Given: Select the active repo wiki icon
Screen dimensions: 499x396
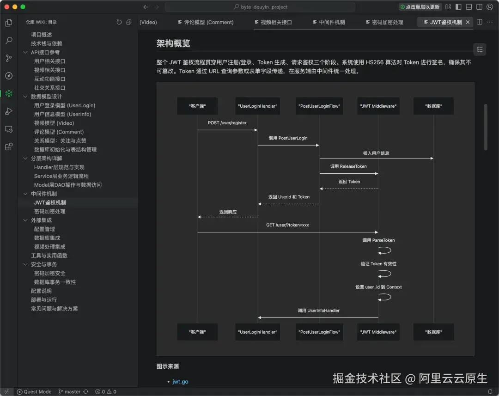Looking at the screenshot, I should 9,93.
